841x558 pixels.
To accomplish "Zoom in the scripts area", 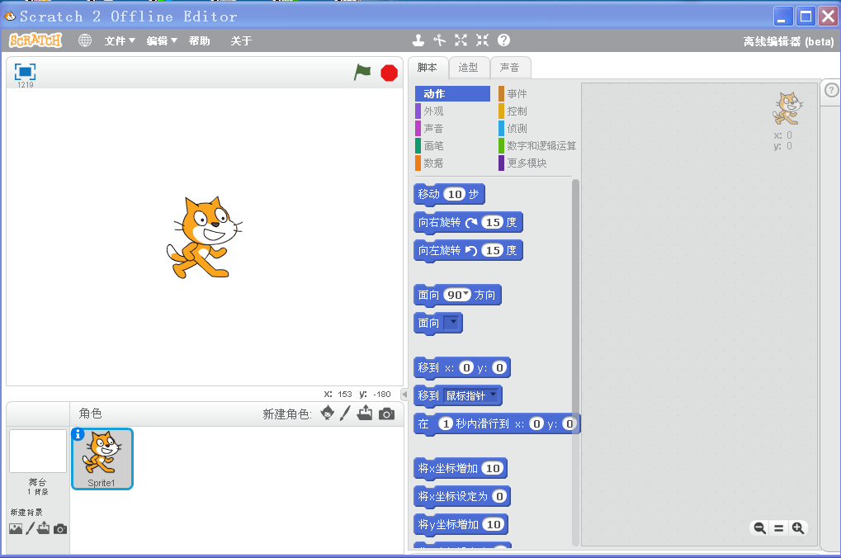I will 797,528.
